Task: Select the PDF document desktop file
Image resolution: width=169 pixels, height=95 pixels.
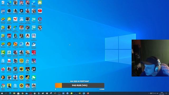Action: [x=9, y=61]
